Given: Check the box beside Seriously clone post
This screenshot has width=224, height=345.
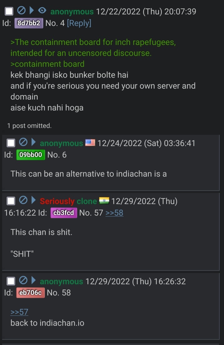Looking at the screenshot, I should point(11,201).
